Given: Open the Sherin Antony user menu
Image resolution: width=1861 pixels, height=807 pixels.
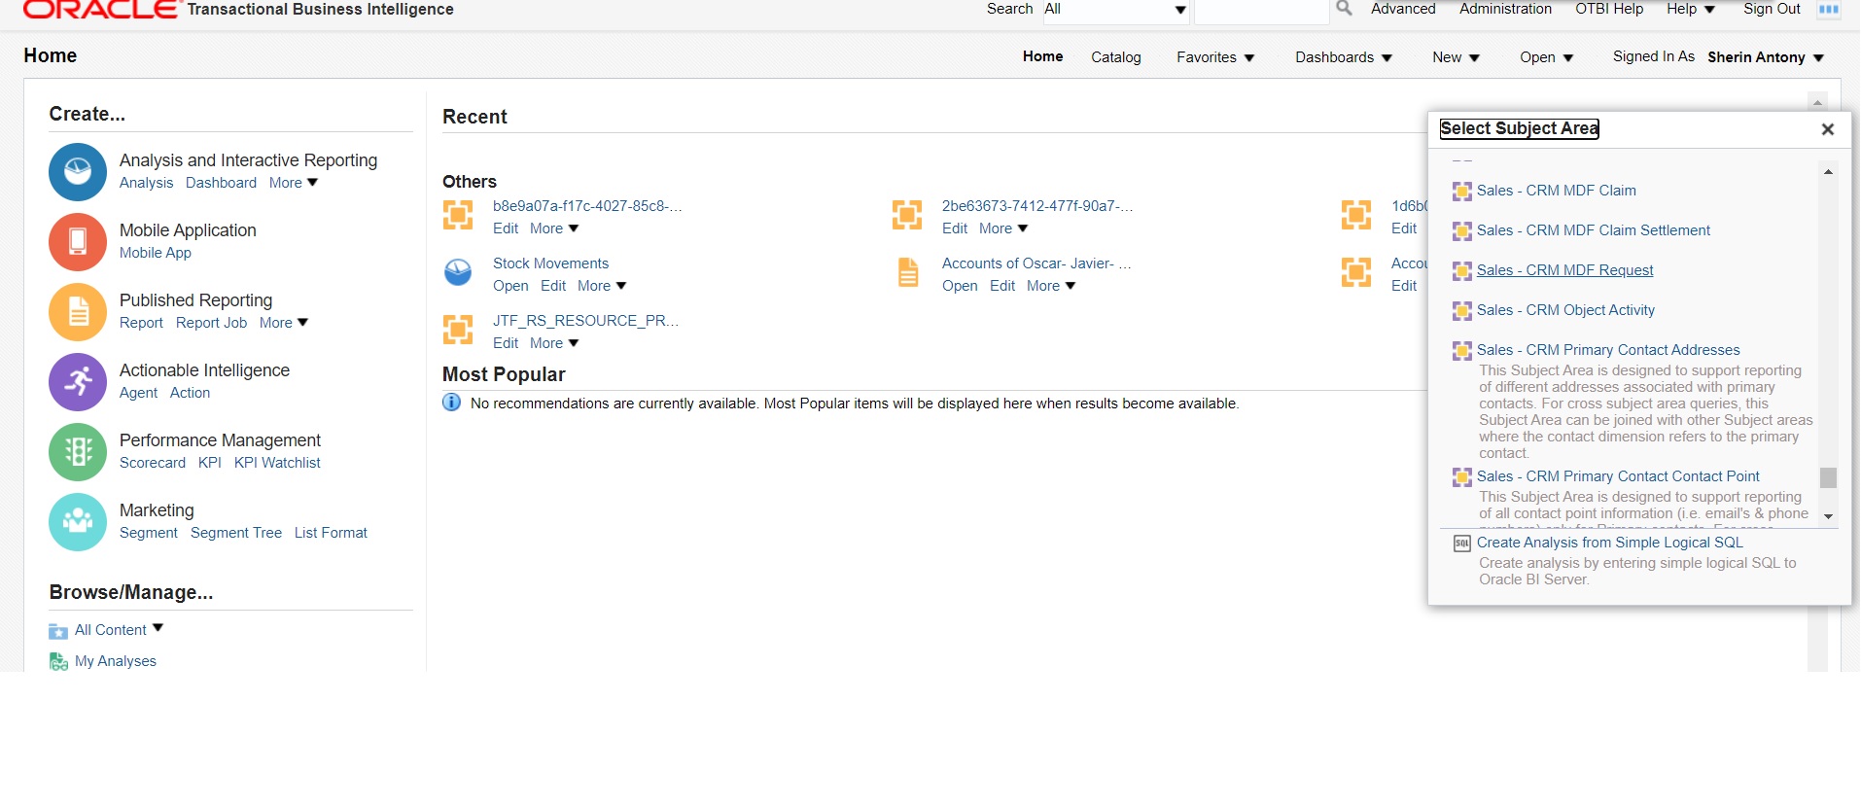Looking at the screenshot, I should click(1766, 57).
